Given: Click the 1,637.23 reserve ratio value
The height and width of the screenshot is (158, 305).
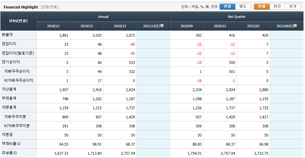Looking at the screenshot, I should [61, 153].
